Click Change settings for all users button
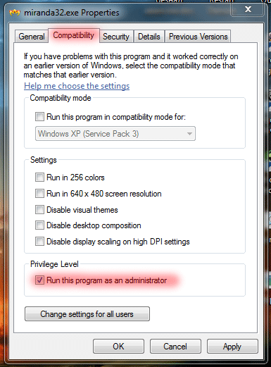The image size is (271, 367). click(x=87, y=313)
